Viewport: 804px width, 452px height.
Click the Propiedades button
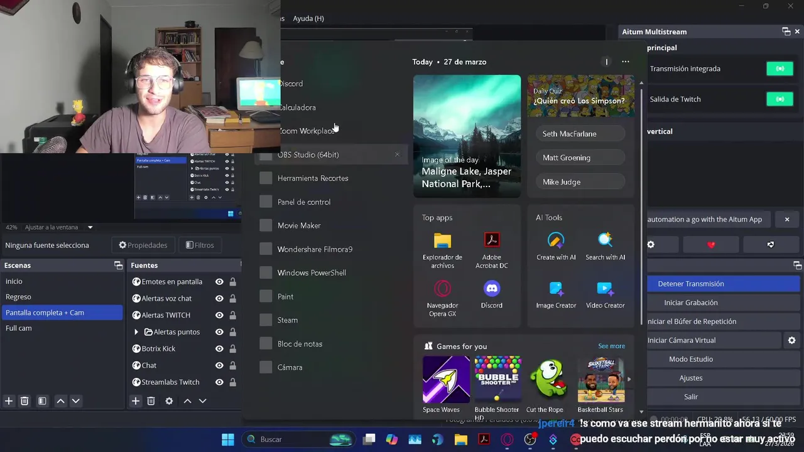(143, 245)
